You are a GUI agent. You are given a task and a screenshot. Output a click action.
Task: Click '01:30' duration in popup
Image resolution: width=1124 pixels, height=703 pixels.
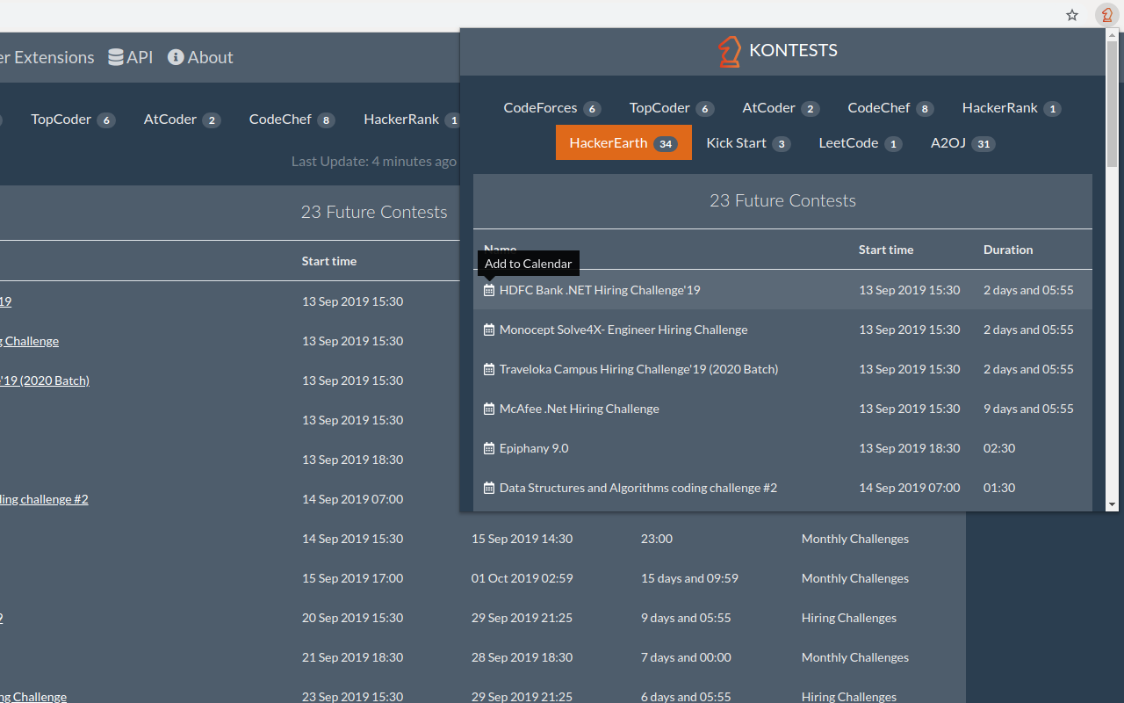click(x=999, y=488)
